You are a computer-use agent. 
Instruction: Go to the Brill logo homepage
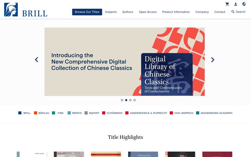[25, 10]
